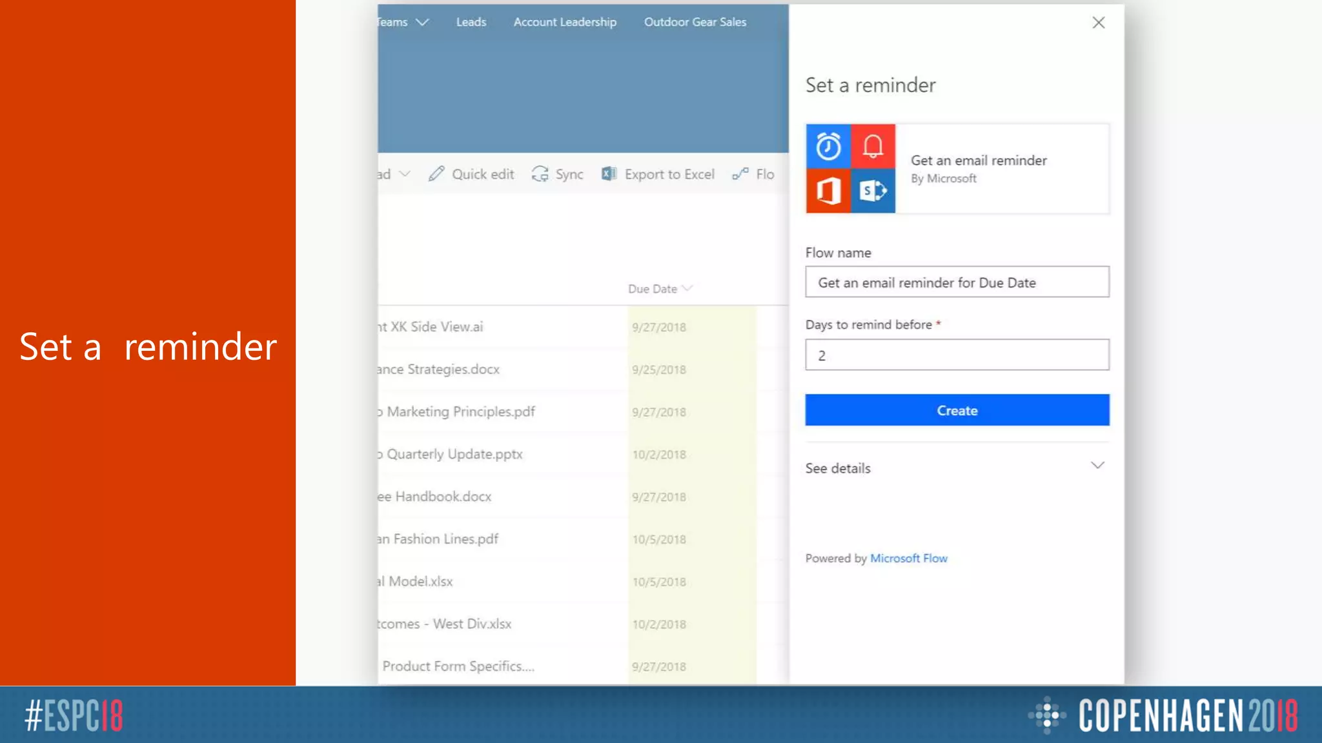Click the alarm clock schedule icon
The image size is (1322, 743).
[x=828, y=146]
